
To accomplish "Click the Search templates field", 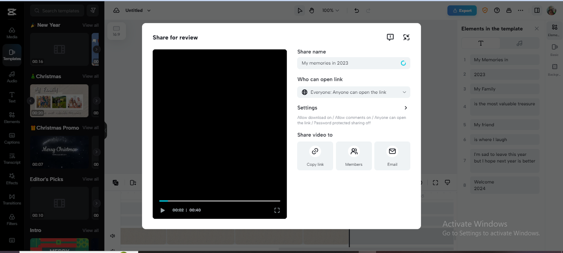I will 57,11.
